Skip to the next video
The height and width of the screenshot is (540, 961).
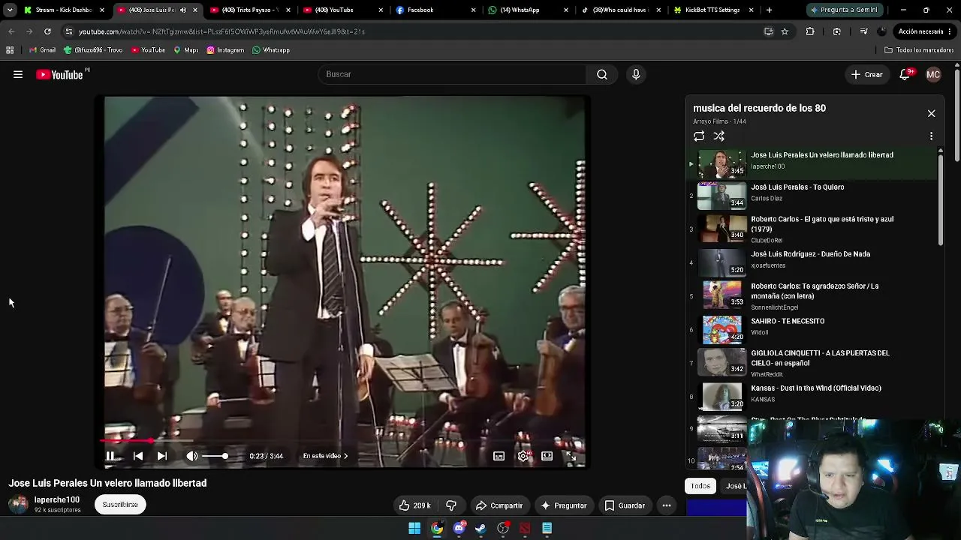pyautogui.click(x=162, y=456)
